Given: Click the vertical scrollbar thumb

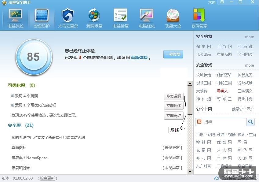Looking at the screenshot, I should (190, 100).
